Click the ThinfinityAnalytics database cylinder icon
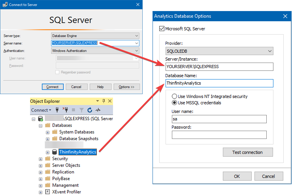 pyautogui.click(x=55, y=152)
